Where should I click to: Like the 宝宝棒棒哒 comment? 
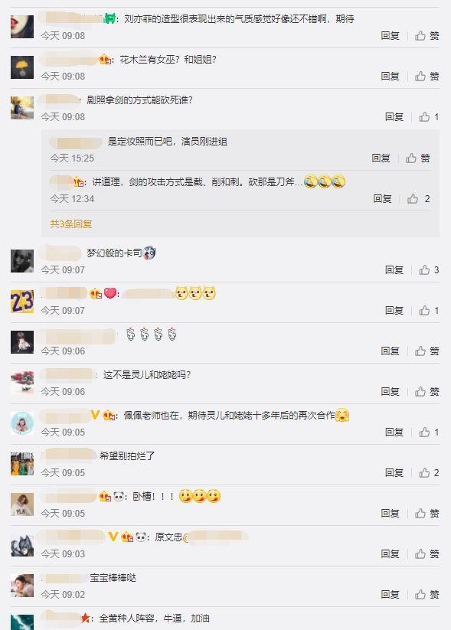[x=427, y=594]
